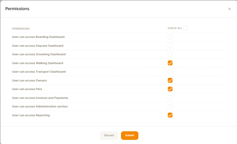Uncheck the Reporting access checkbox
The image size is (237, 144).
pyautogui.click(x=170, y=115)
